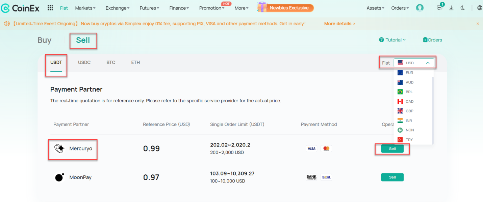Expand the top bar Orders dropdown
This screenshot has width=483, height=202.
(x=400, y=8)
